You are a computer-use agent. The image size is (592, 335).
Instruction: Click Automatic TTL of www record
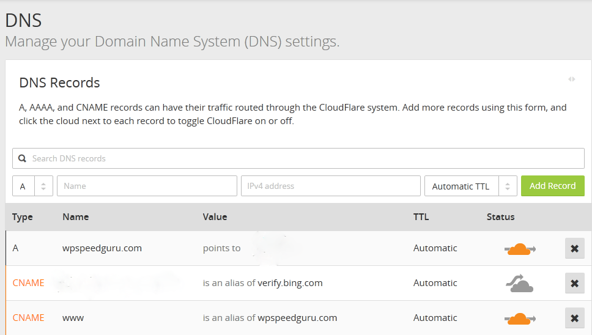click(x=435, y=318)
